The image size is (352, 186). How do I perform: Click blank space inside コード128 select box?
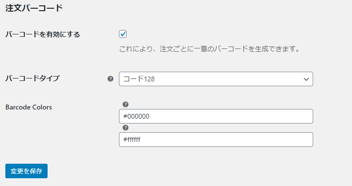click(x=224, y=79)
